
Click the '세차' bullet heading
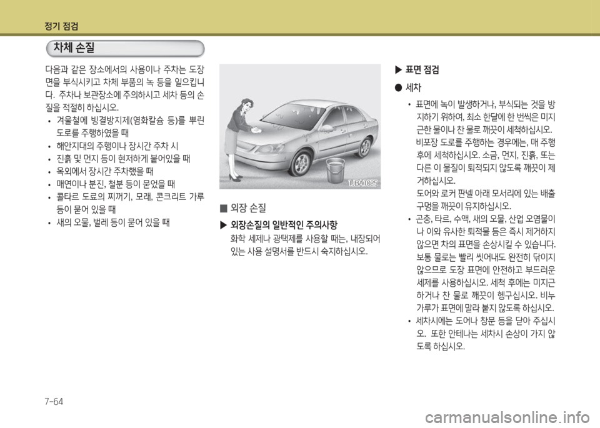(413, 87)
